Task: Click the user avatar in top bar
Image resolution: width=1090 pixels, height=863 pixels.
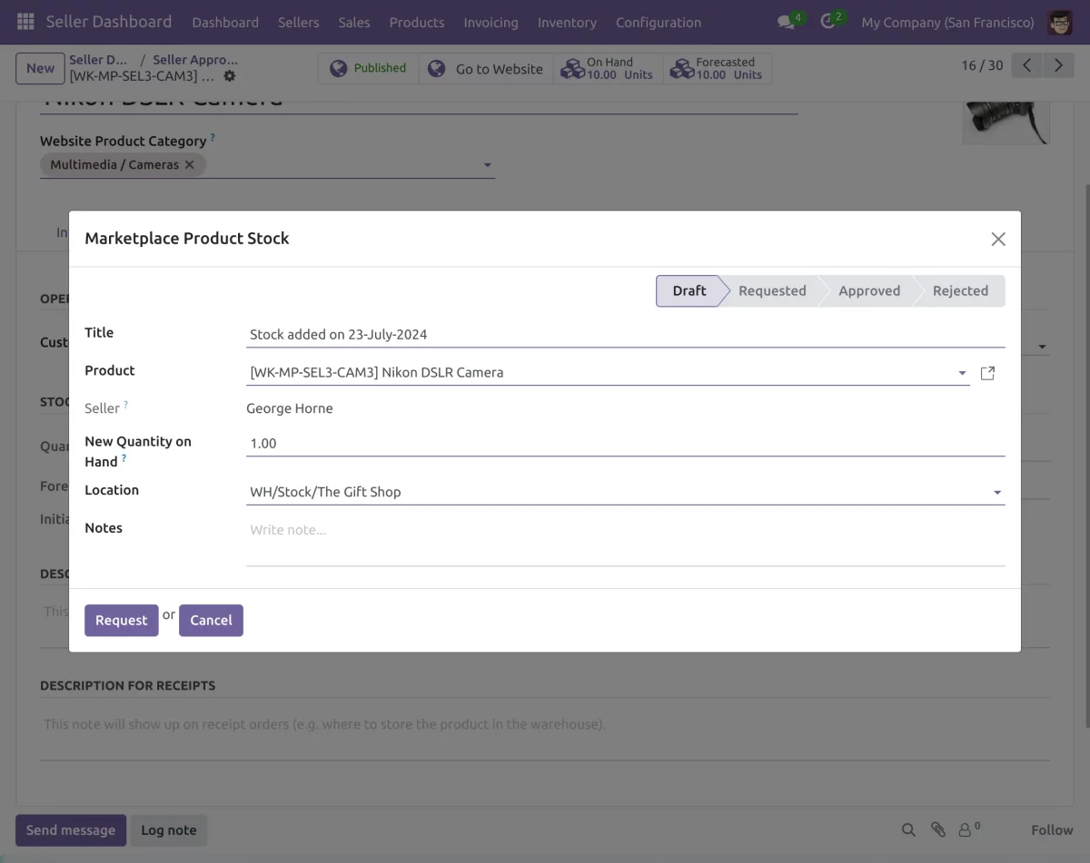Action: coord(1060,22)
